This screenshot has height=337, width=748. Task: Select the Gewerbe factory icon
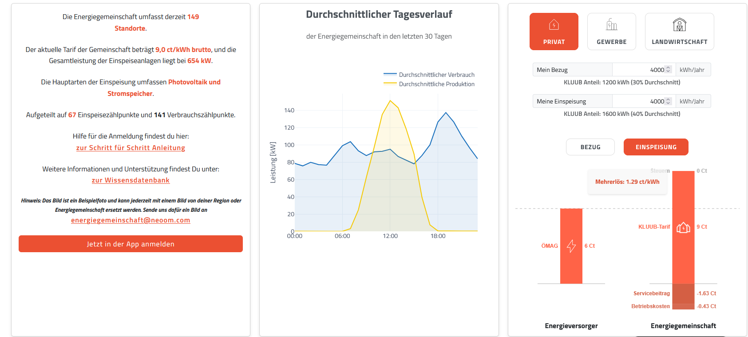coord(611,25)
